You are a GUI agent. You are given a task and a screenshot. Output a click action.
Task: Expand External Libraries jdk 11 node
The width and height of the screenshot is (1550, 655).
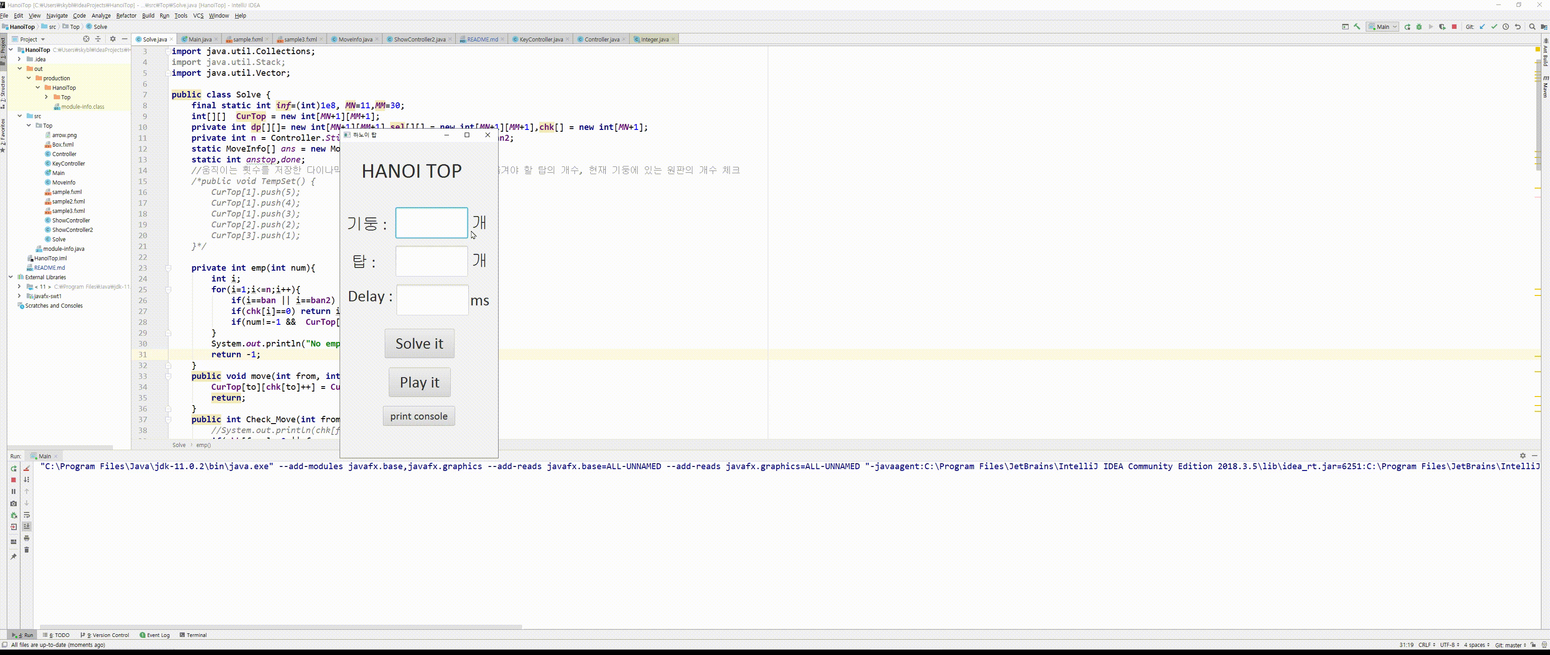(x=20, y=286)
